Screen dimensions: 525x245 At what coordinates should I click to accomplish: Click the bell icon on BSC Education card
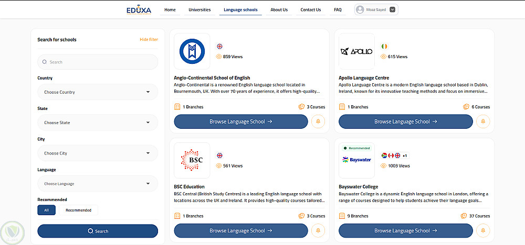click(318, 230)
